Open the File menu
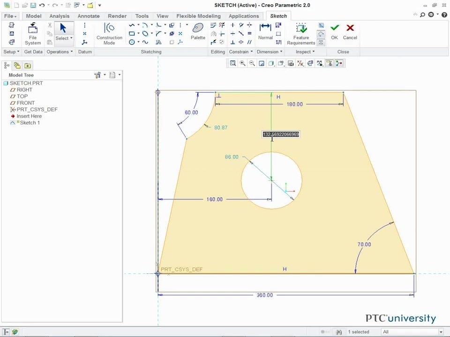 (x=10, y=16)
